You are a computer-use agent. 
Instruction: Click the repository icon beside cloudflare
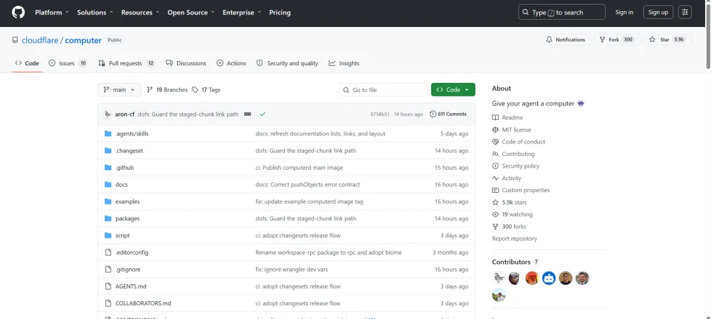point(15,40)
